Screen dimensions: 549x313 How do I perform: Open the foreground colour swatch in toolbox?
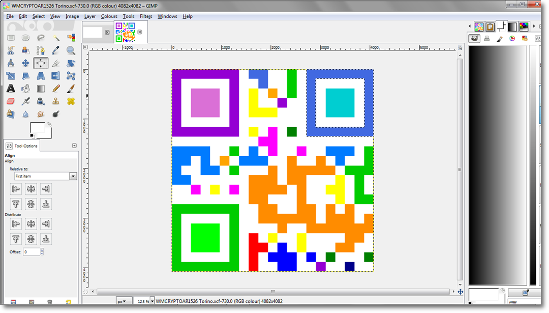point(38,128)
